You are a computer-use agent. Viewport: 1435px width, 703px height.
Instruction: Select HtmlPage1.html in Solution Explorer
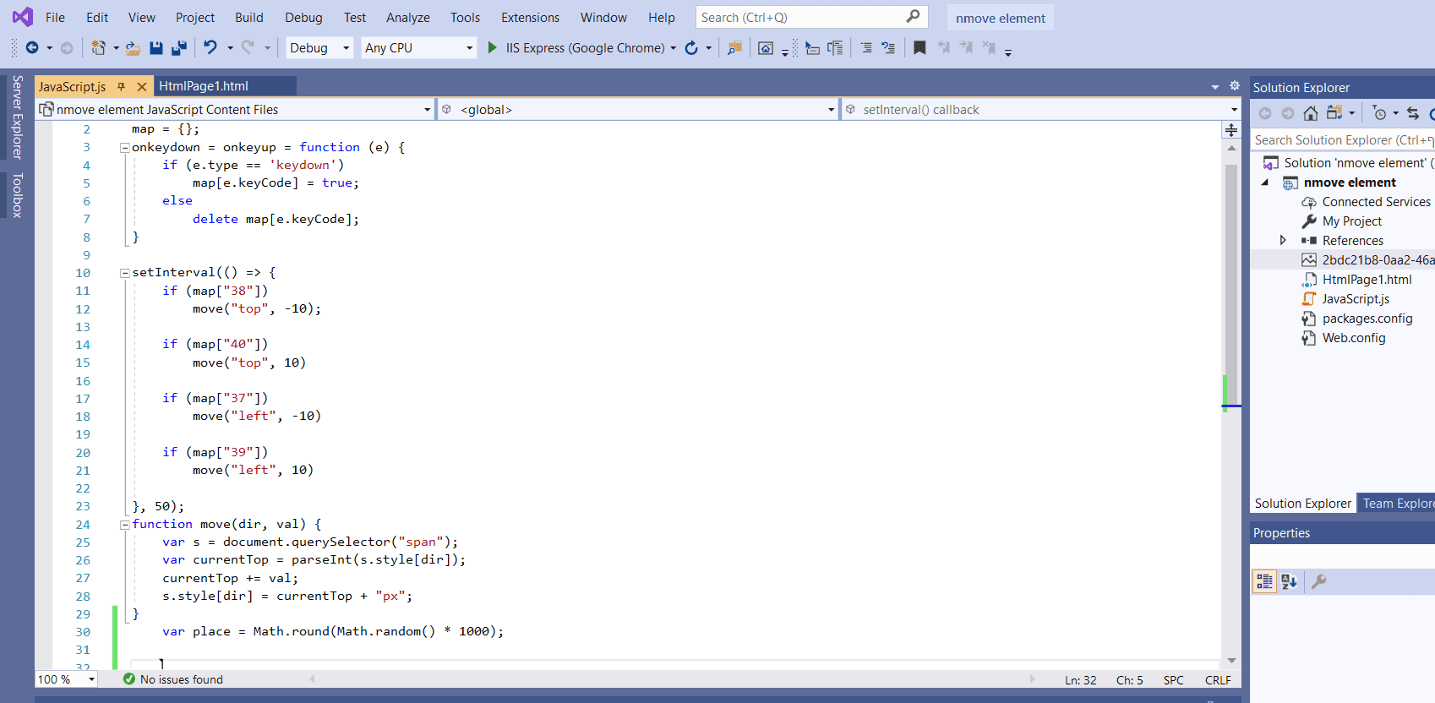point(1367,280)
